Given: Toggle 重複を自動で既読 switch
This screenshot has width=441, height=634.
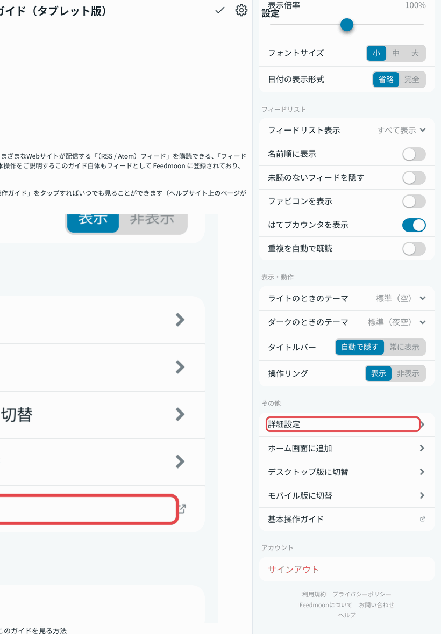Looking at the screenshot, I should (414, 249).
